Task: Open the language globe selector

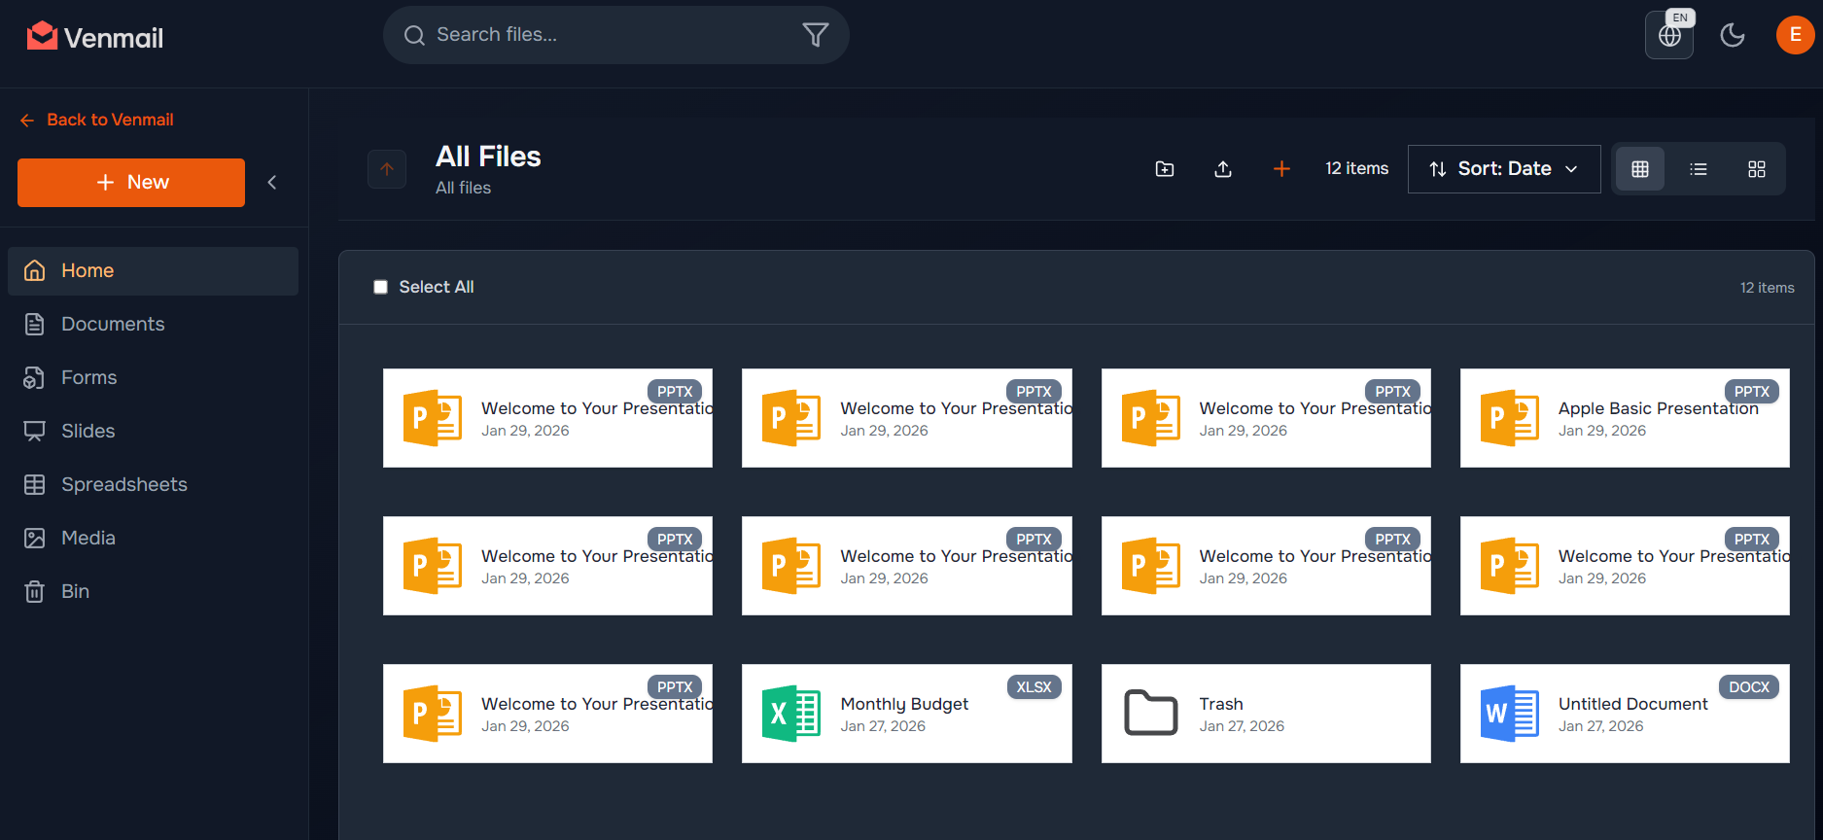Action: pyautogui.click(x=1668, y=36)
